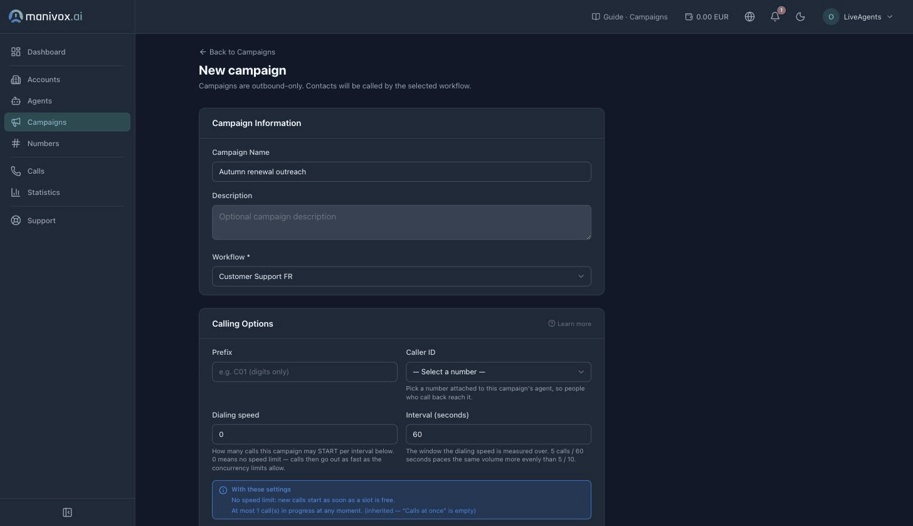Open the LiveAgents account menu
Image resolution: width=913 pixels, height=526 pixels.
point(858,17)
